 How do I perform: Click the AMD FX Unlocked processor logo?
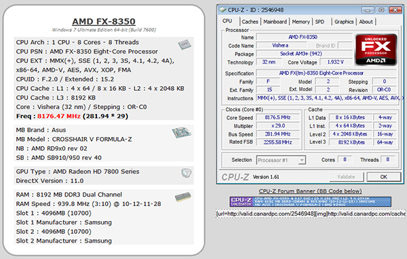pyautogui.click(x=376, y=49)
